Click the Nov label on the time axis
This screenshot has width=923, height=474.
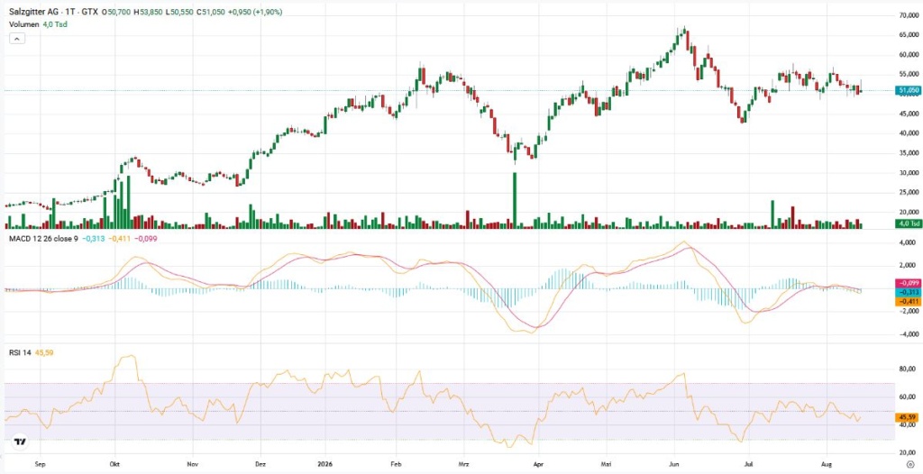(192, 464)
